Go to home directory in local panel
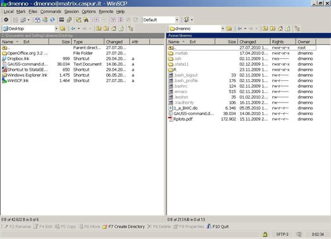Image resolution: width=331 pixels, height=239 pixels. (x=114, y=28)
